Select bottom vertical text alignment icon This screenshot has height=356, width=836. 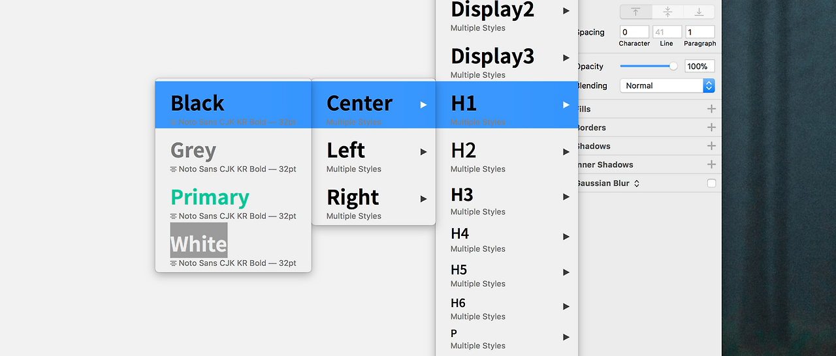(x=699, y=12)
